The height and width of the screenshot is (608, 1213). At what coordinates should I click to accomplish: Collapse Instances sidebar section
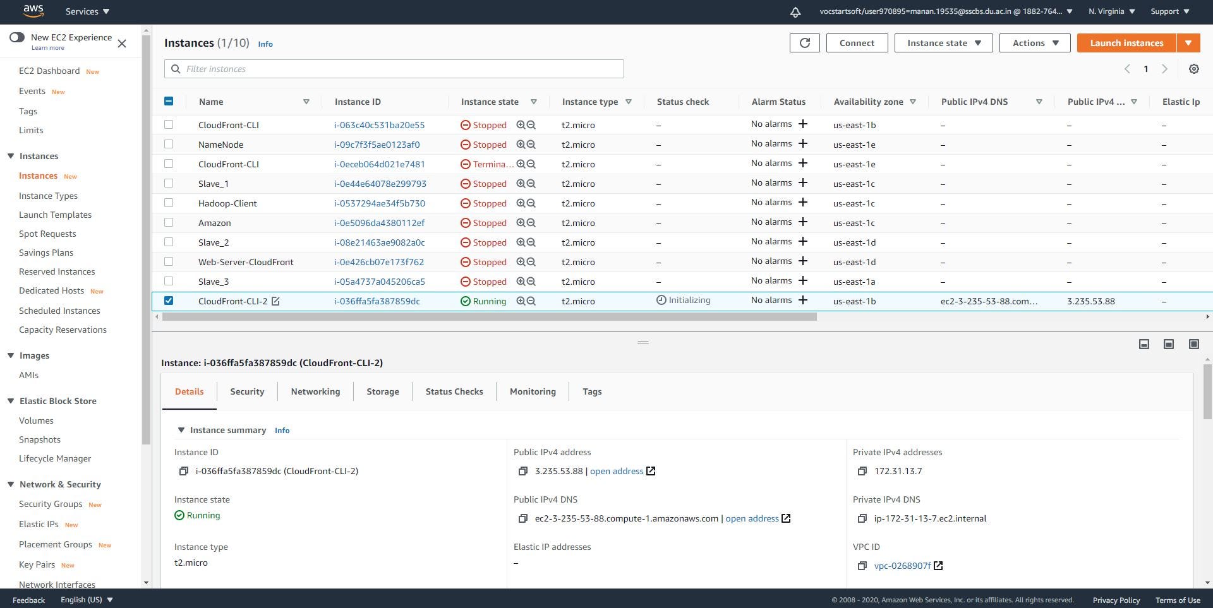click(x=11, y=156)
